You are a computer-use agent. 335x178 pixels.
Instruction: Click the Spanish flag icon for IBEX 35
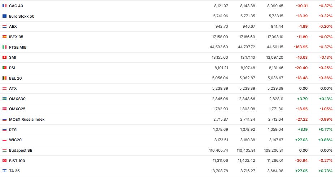pos(4,37)
